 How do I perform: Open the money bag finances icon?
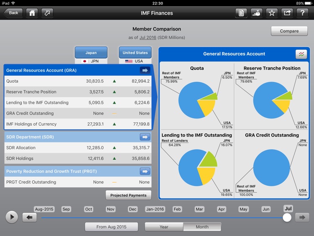257,13
